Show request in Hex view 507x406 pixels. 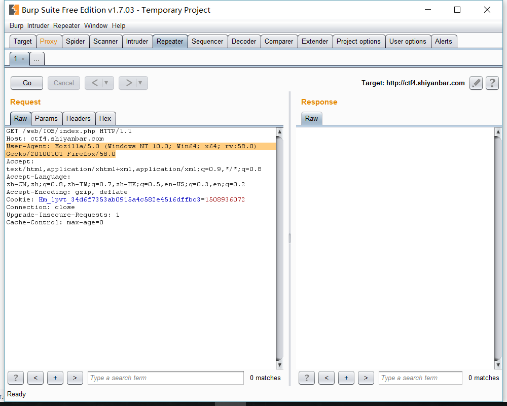click(105, 118)
